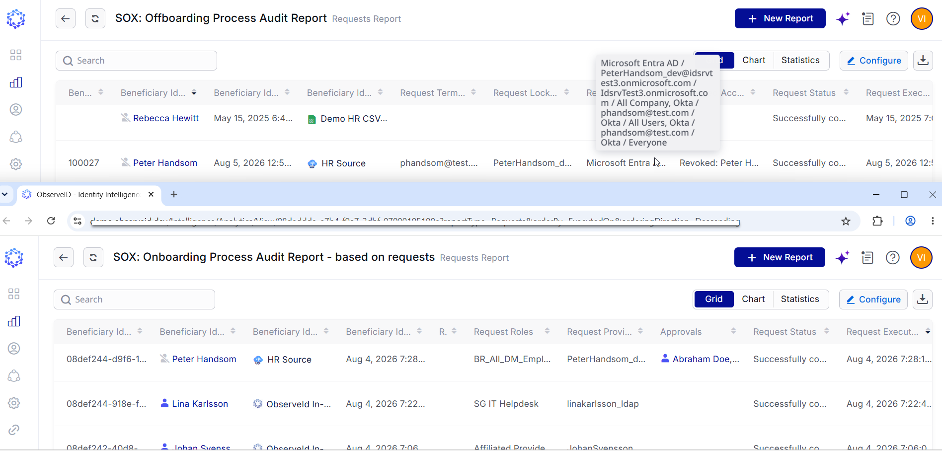Open the settings gear icon in the Offboarding sidebar

coord(16,164)
